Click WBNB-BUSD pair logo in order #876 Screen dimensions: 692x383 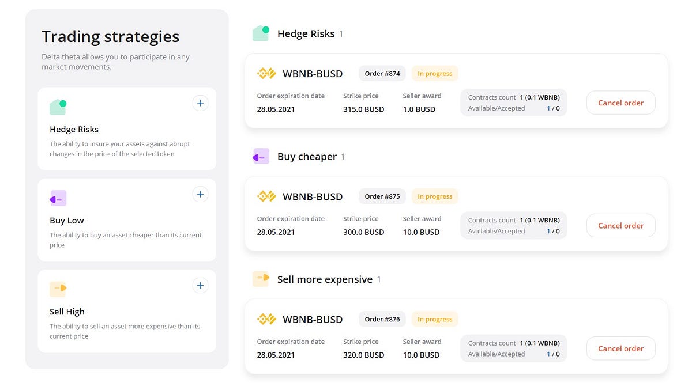[266, 319]
